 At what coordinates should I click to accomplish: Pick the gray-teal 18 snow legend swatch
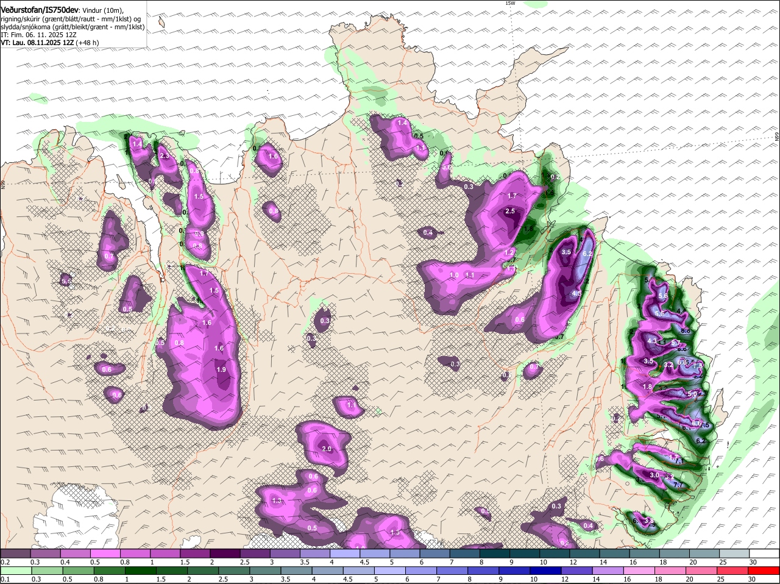675,553
